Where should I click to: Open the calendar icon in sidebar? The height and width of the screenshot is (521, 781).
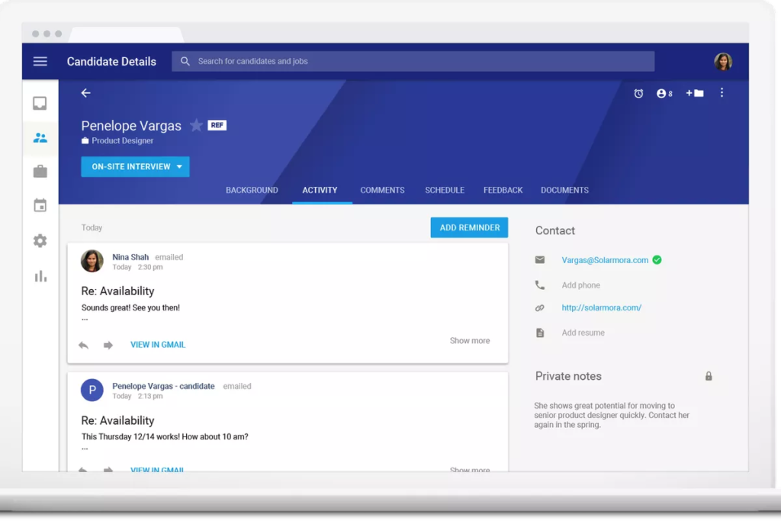tap(40, 205)
